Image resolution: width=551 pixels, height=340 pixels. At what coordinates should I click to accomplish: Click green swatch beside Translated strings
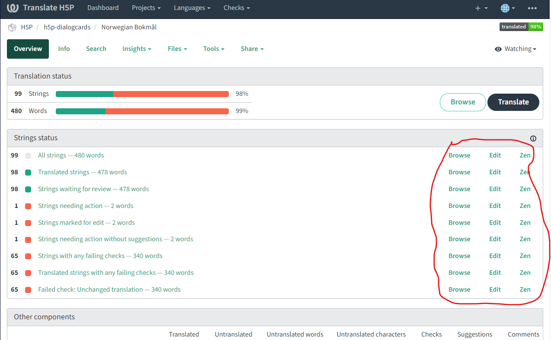click(28, 173)
